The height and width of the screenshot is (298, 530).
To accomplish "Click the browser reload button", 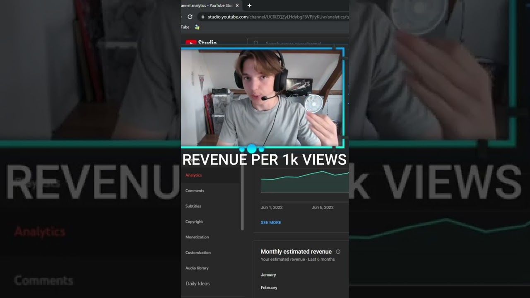I will (x=190, y=17).
